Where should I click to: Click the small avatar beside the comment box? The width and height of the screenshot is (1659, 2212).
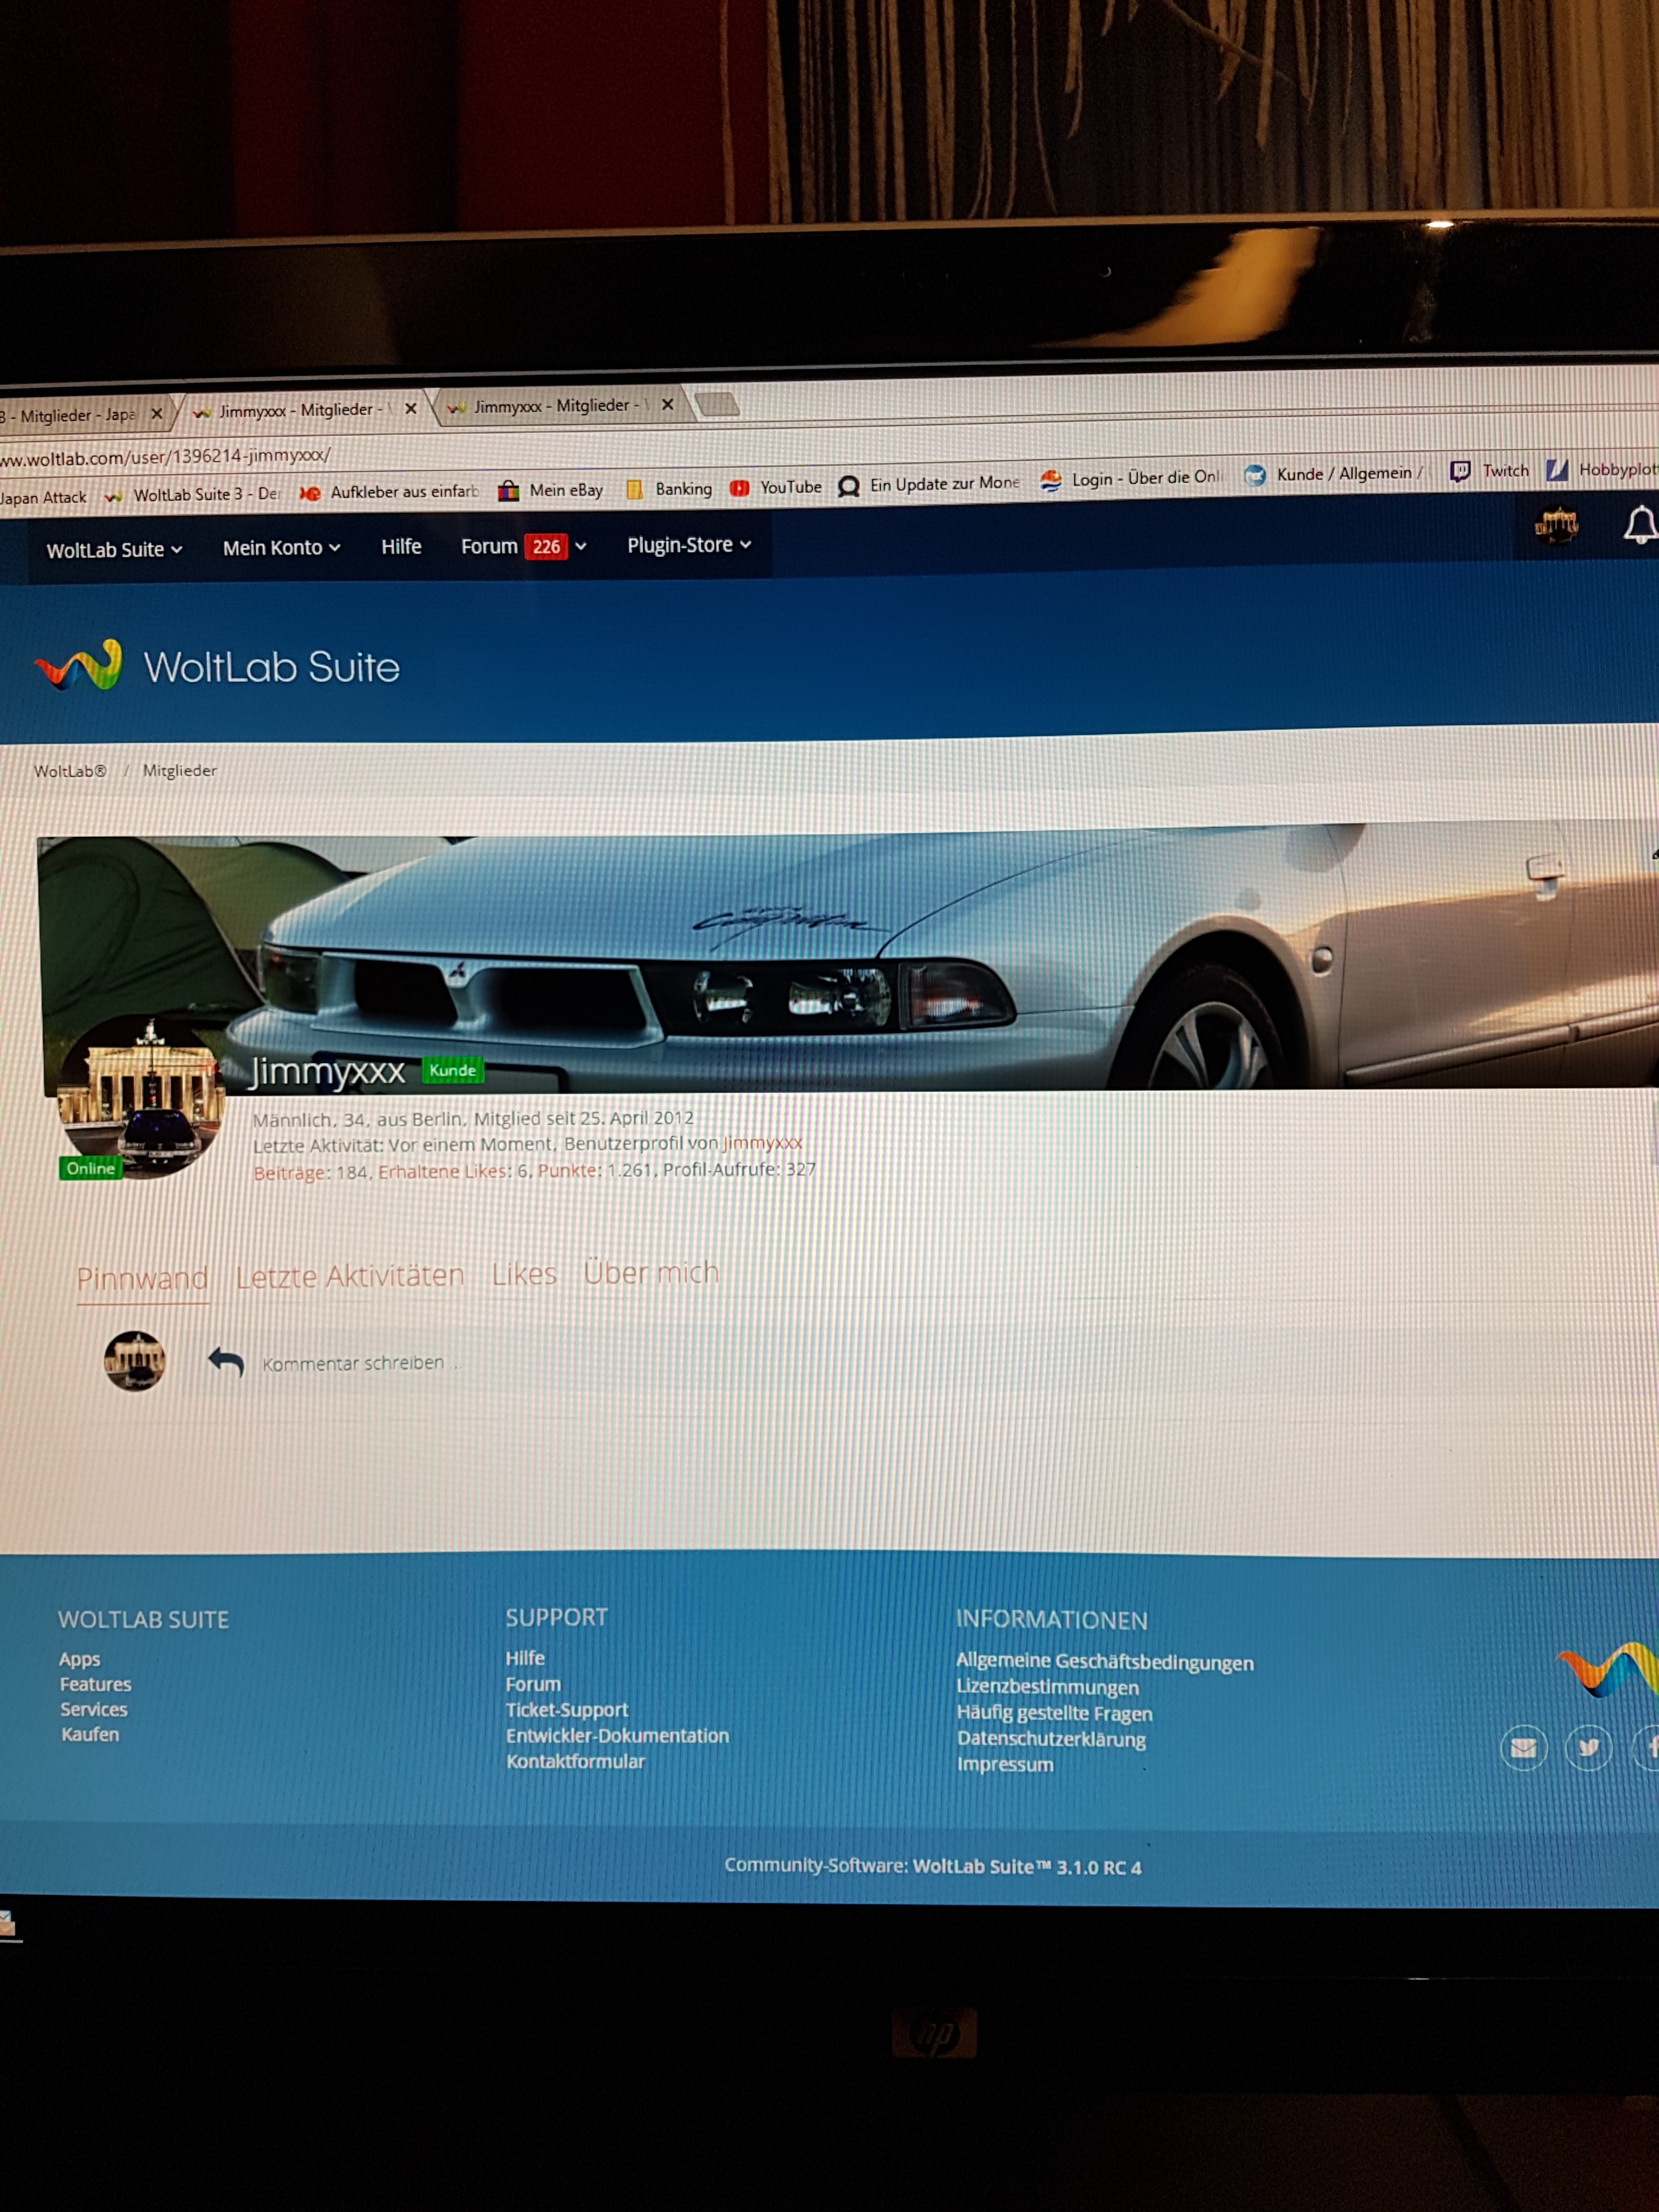coord(135,1361)
